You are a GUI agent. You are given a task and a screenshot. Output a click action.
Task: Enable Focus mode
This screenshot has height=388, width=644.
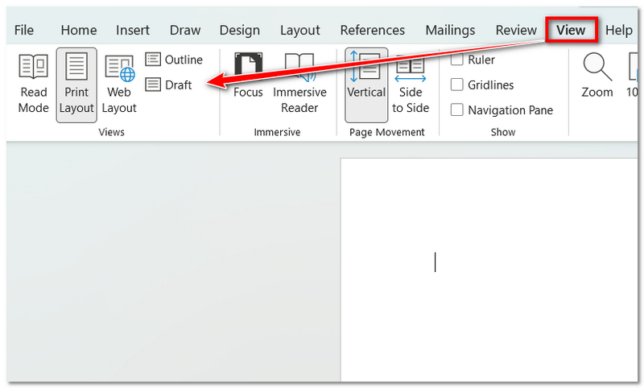pos(248,85)
